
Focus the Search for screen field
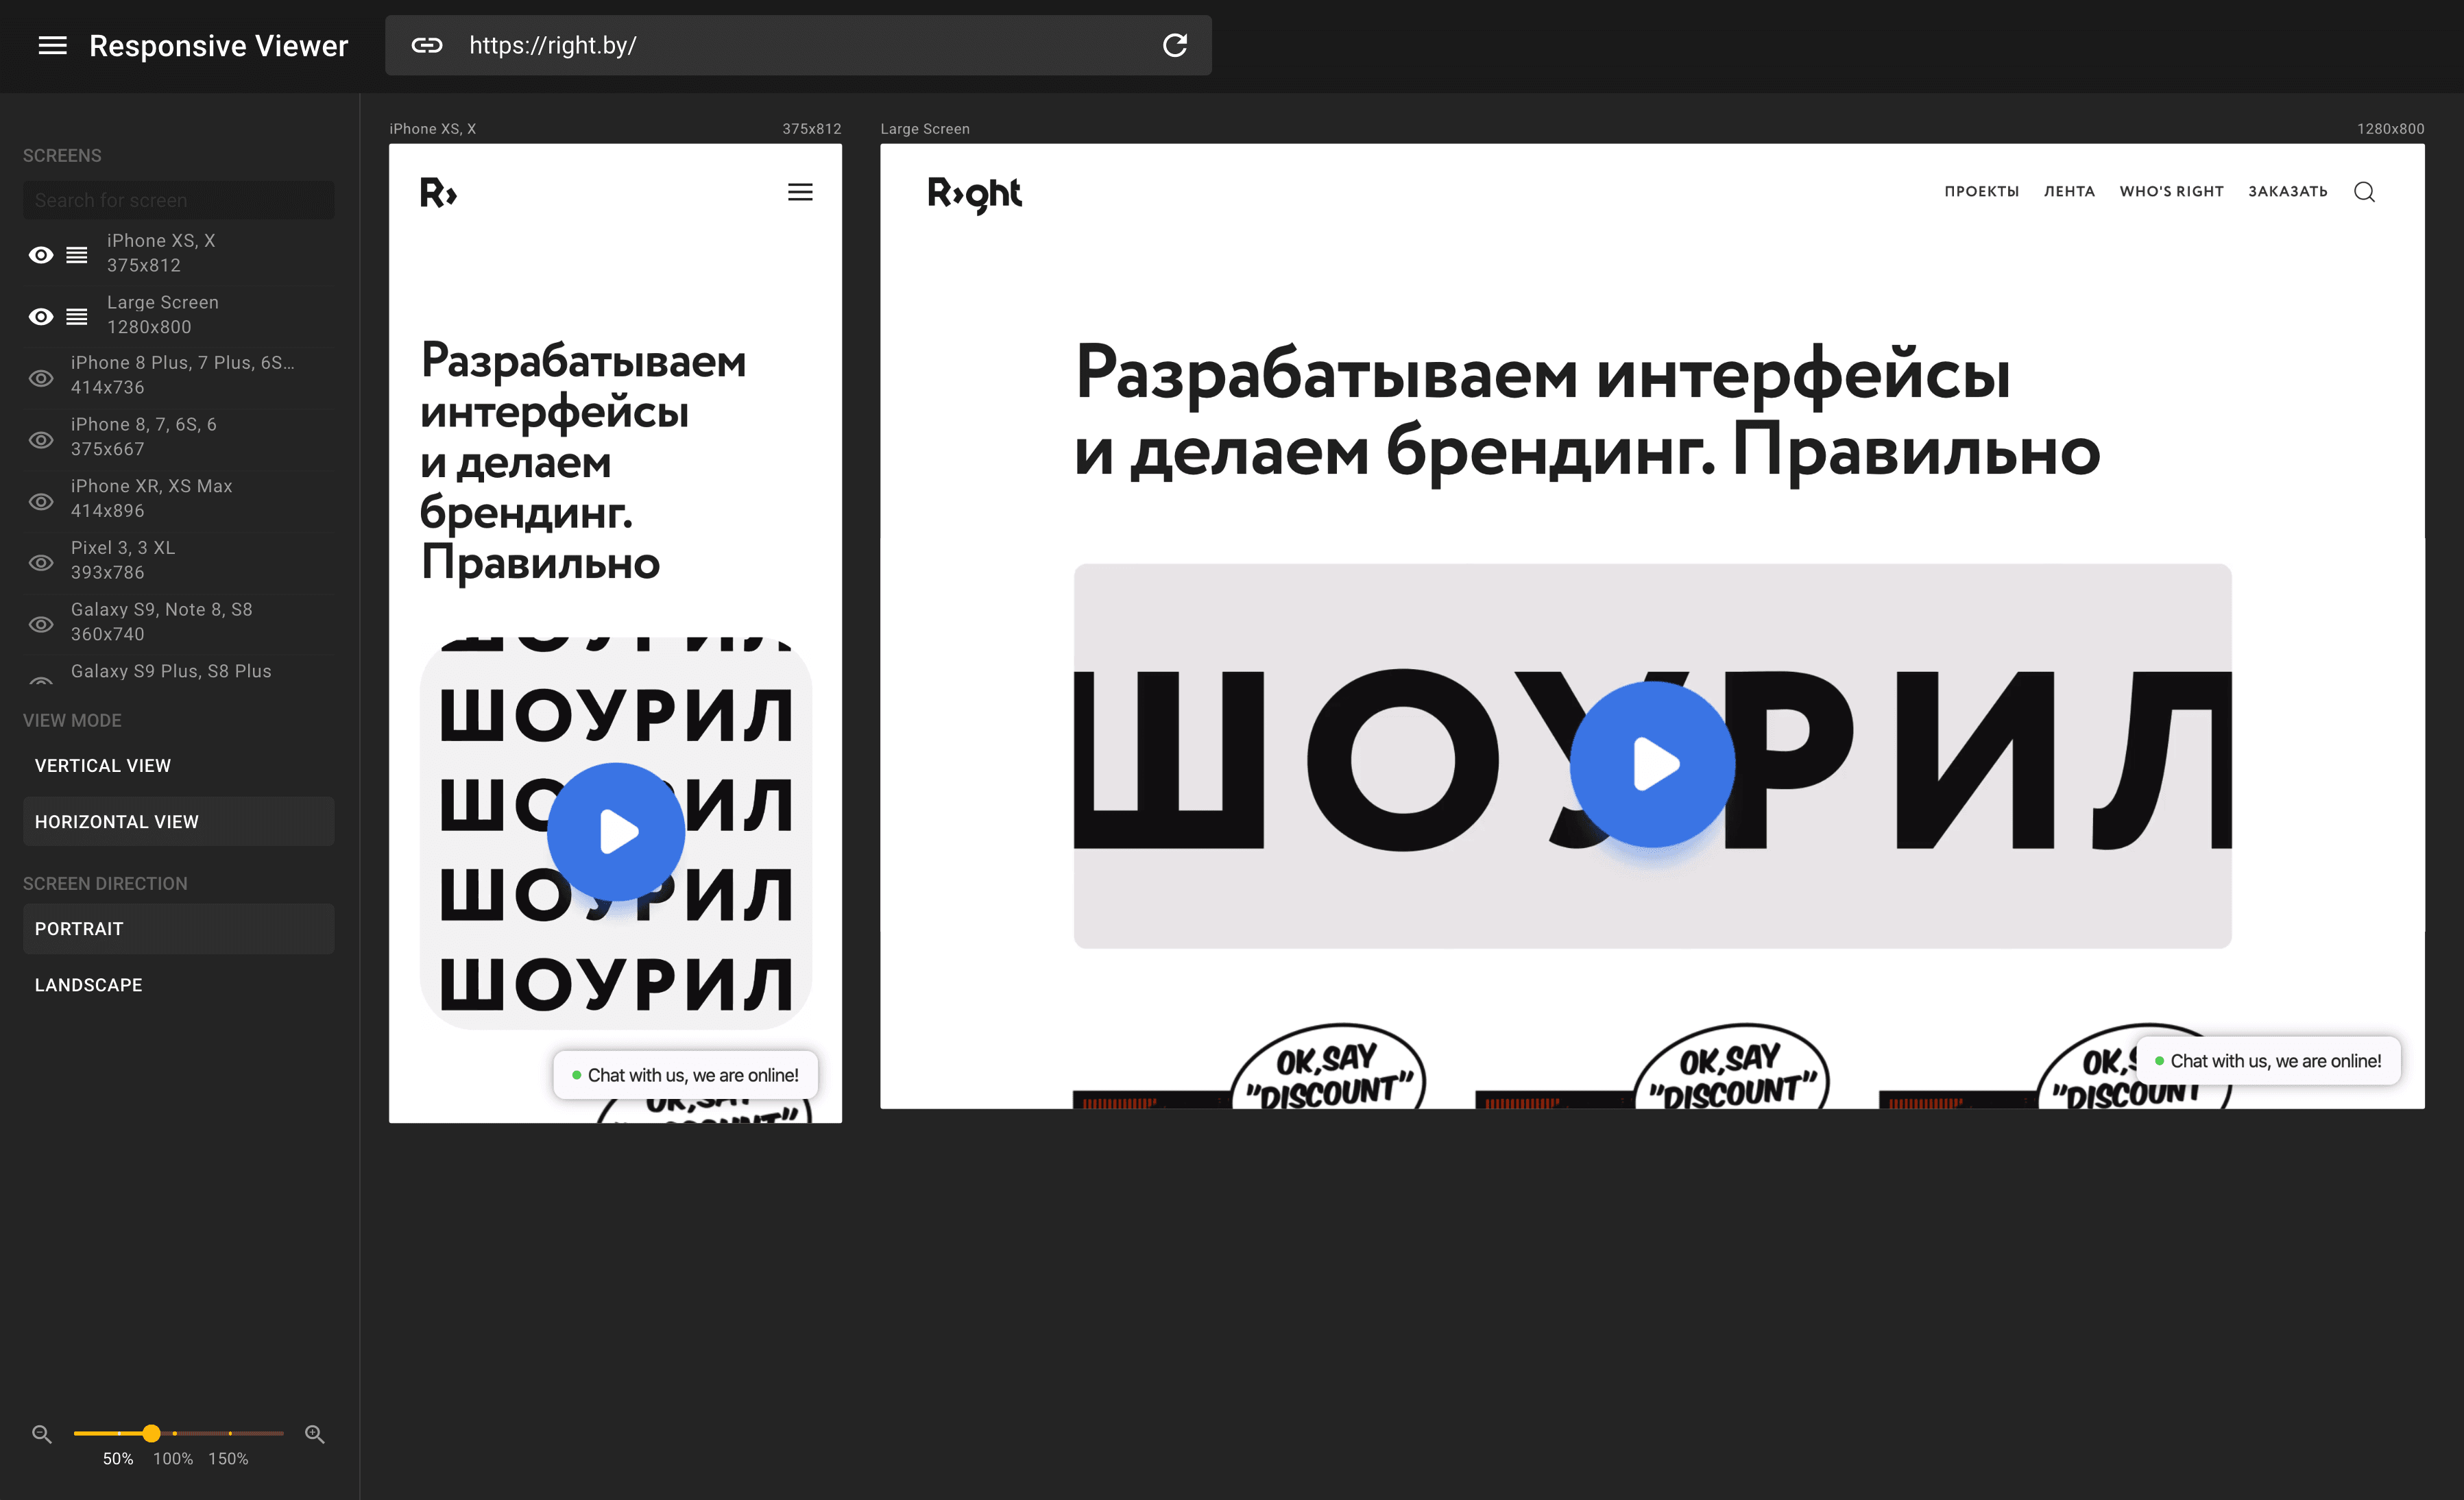point(178,200)
